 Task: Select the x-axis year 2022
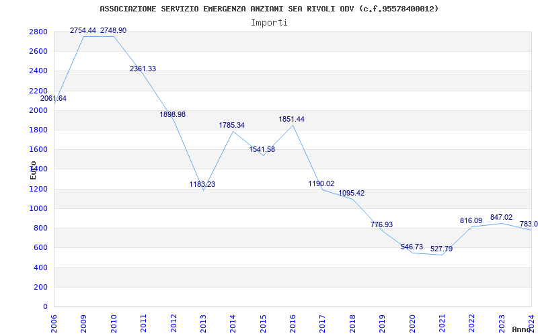pyautogui.click(x=472, y=323)
